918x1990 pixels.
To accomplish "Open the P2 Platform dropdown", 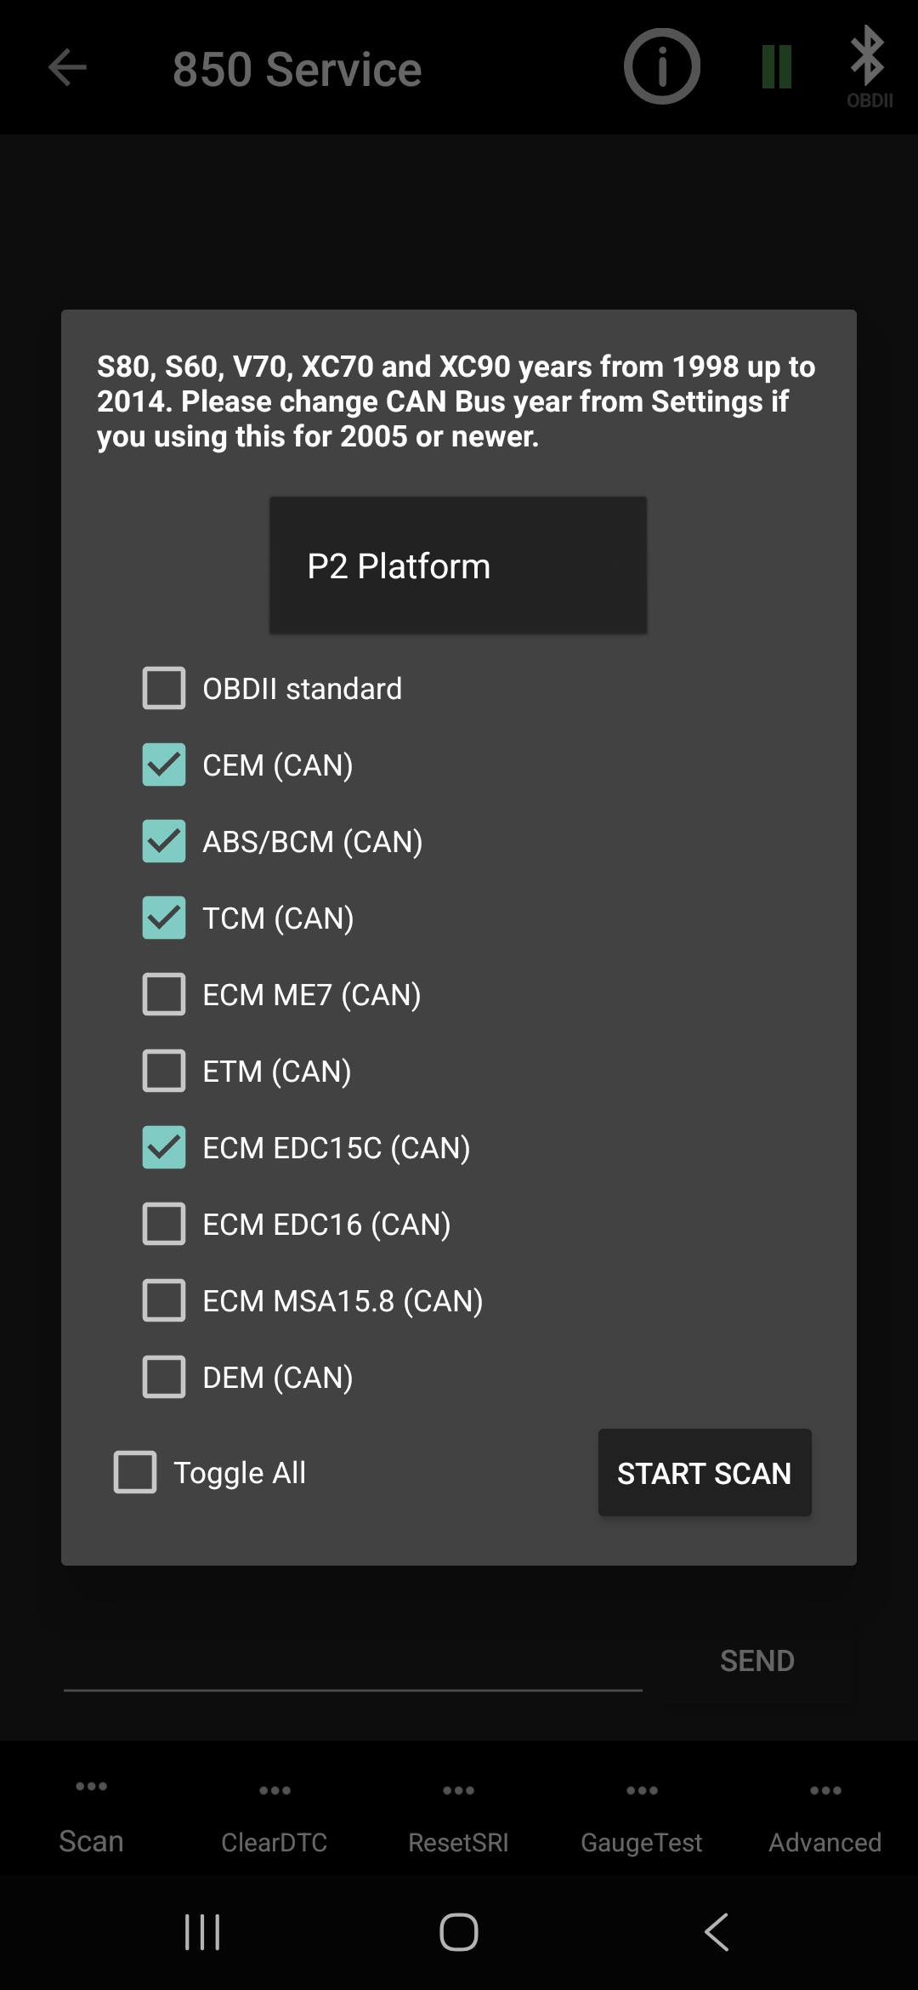I will point(458,566).
